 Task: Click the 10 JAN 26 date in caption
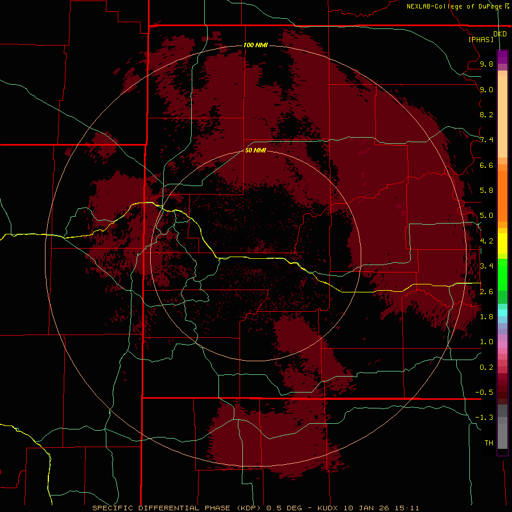(366, 508)
